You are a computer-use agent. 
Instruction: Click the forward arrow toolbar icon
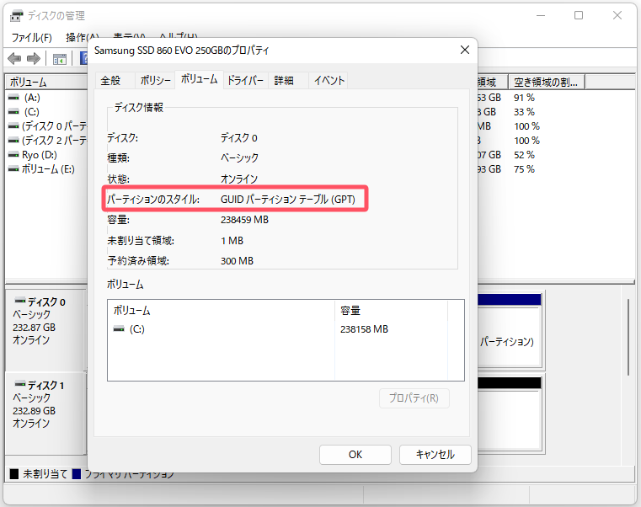tap(34, 58)
